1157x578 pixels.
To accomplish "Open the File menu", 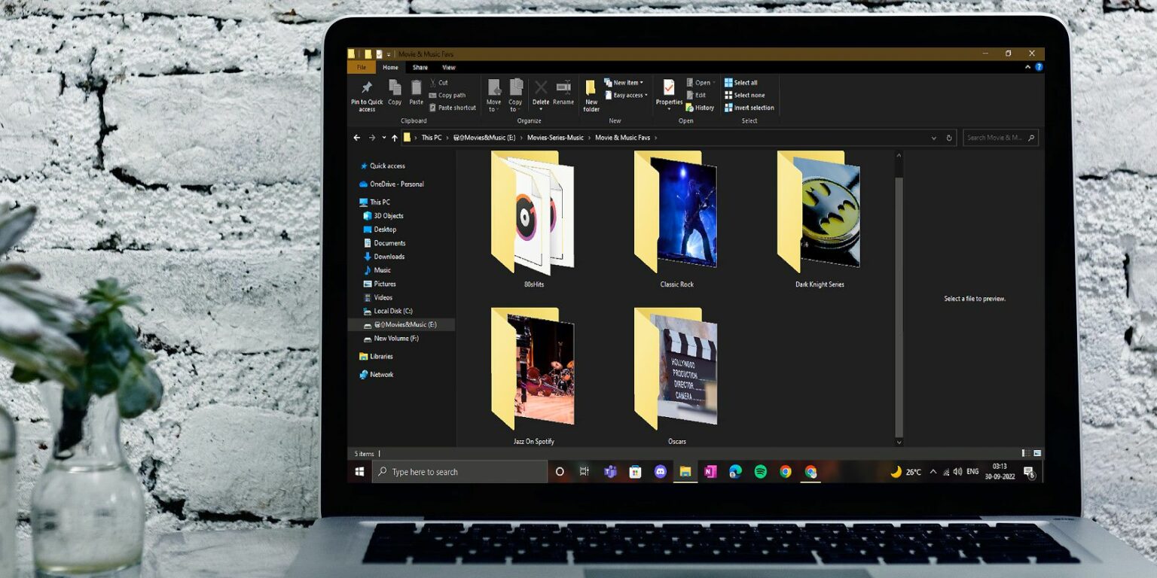I will (362, 68).
